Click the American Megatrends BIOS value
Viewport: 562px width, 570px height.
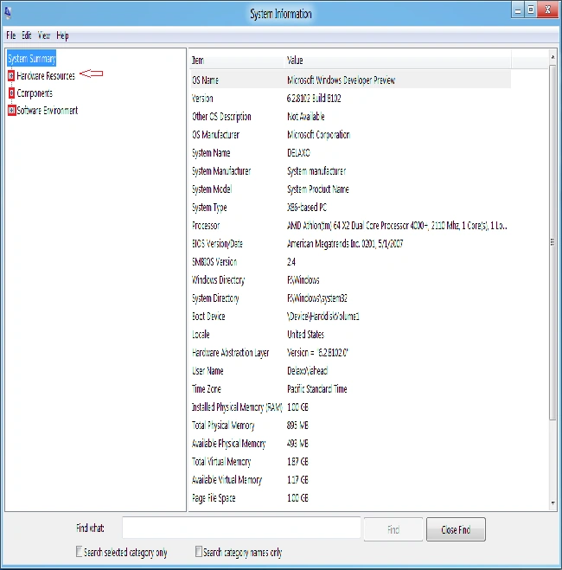[345, 244]
